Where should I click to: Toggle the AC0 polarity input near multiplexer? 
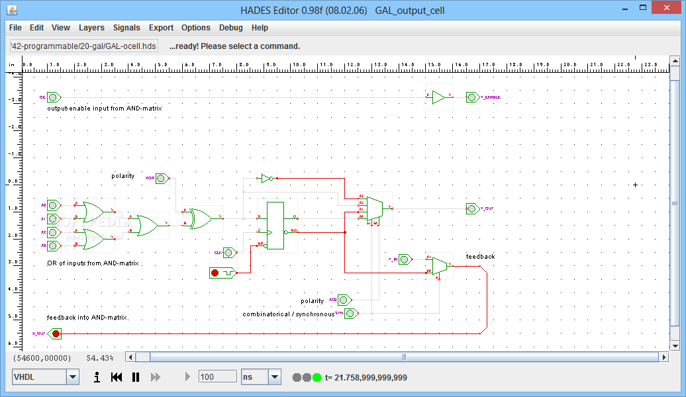344,300
